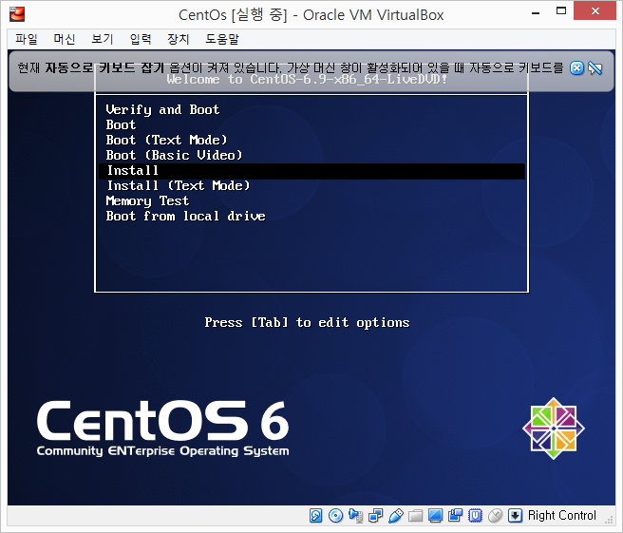Close the VirtualBox window
This screenshot has width=623, height=533.
tap(595, 11)
